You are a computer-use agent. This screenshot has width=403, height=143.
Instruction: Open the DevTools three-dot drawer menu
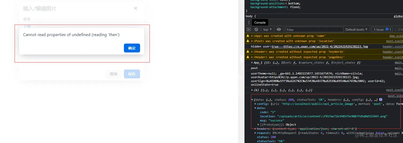point(249,23)
